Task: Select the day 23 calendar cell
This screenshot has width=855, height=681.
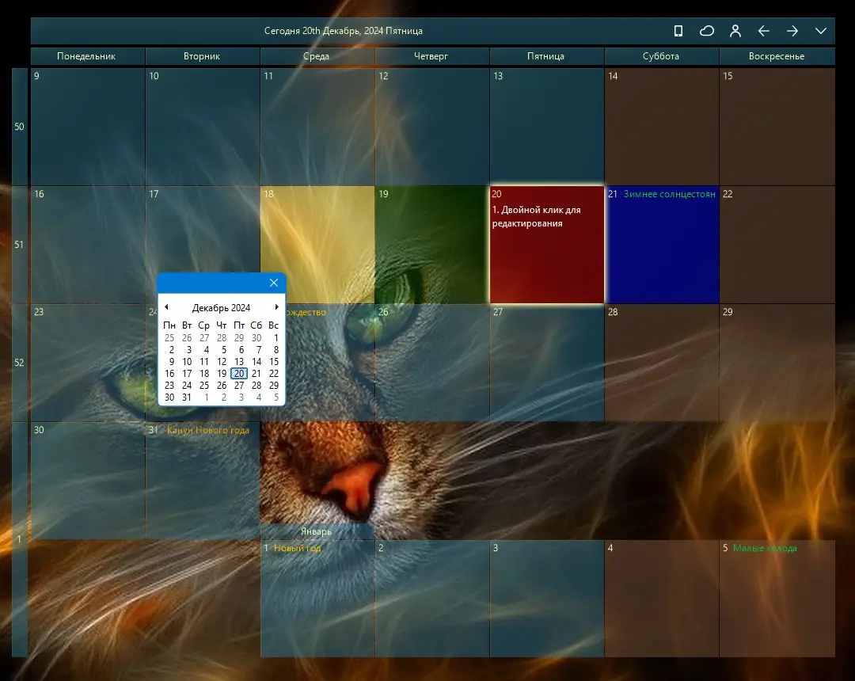Action: click(88, 363)
